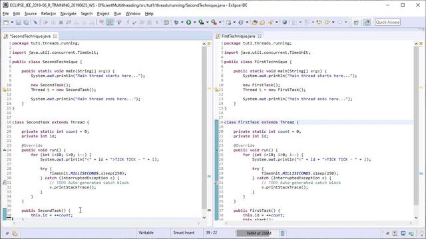Click the Resume debug toolbar icon
This screenshot has height=239, width=426.
46,23
